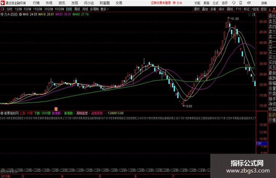Click the diamond icon at chart top right

[249, 15]
